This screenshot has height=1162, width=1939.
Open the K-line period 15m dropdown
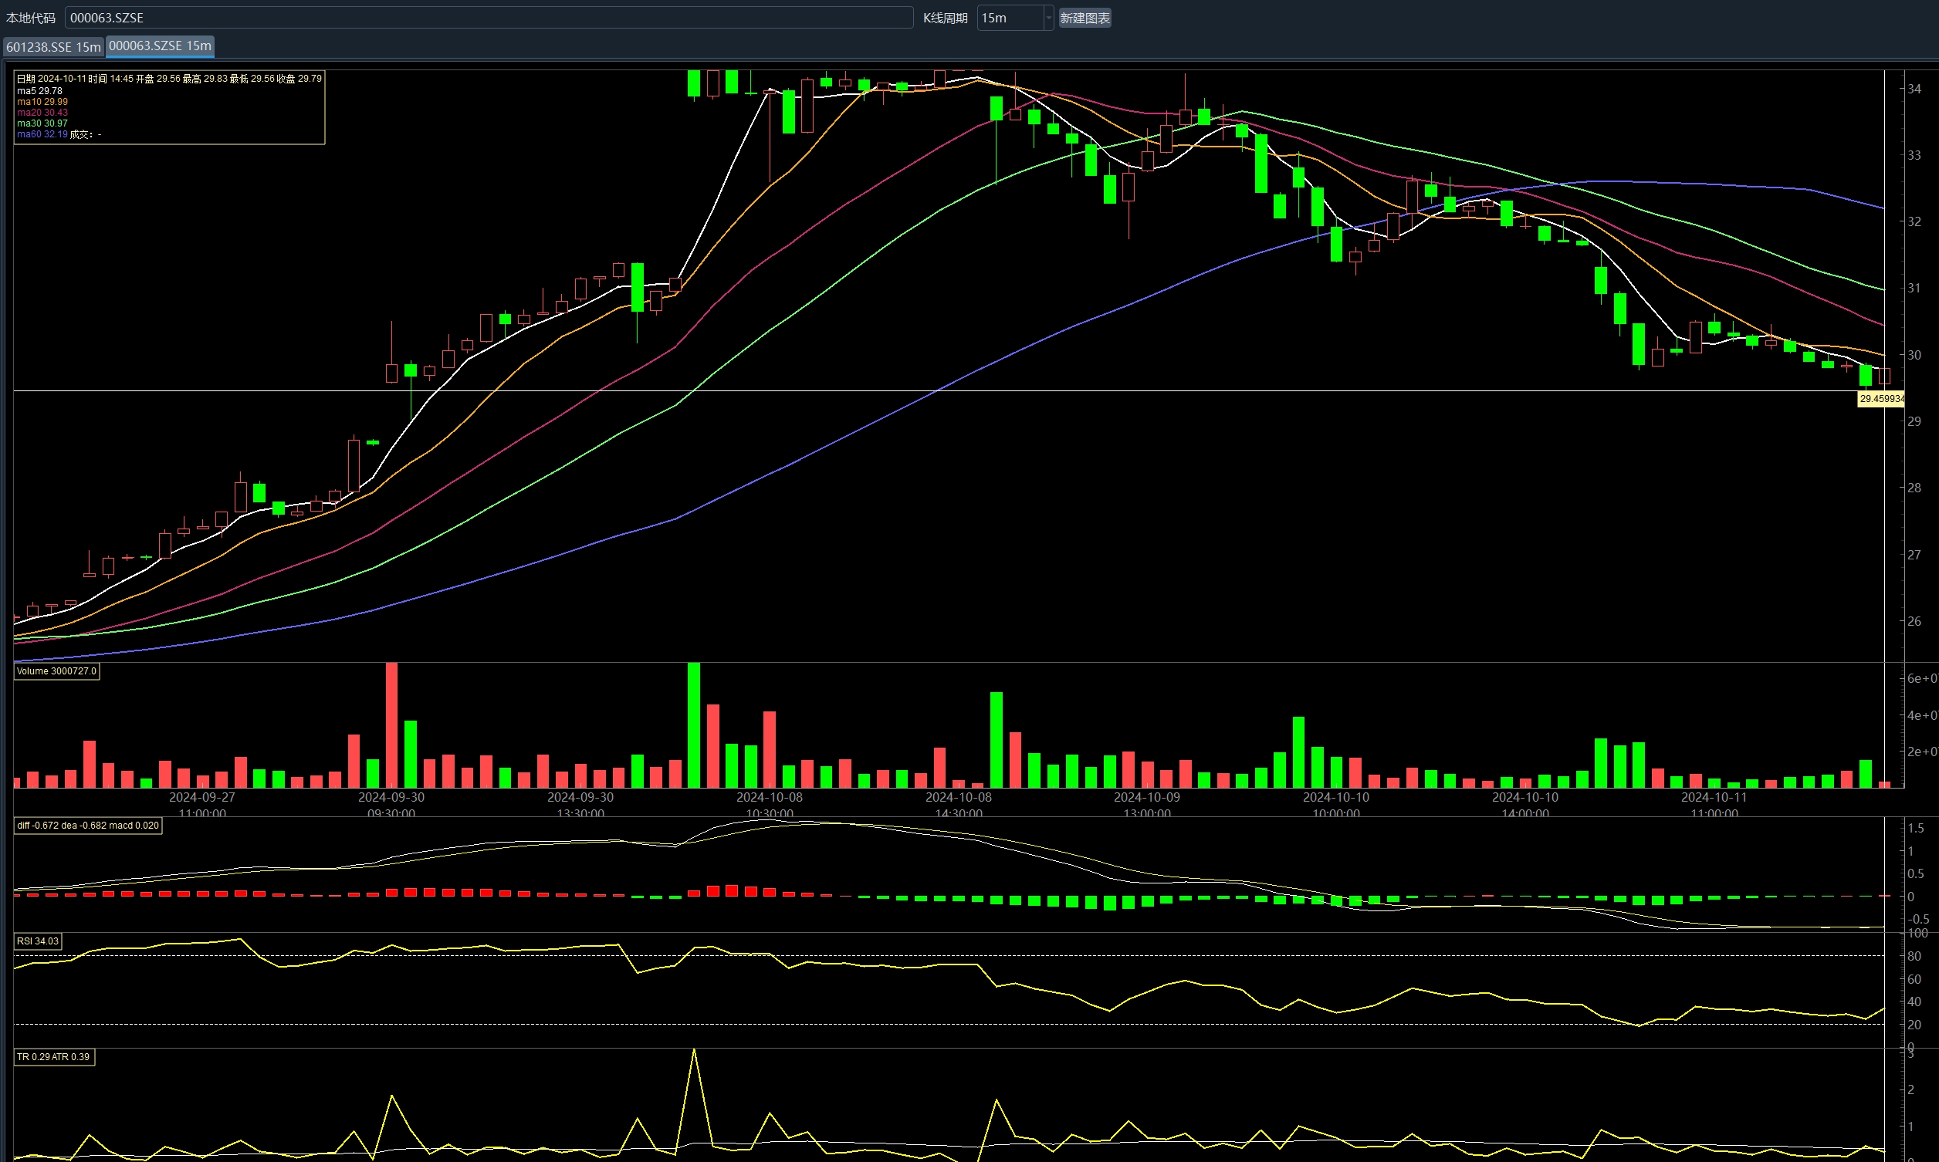1048,17
